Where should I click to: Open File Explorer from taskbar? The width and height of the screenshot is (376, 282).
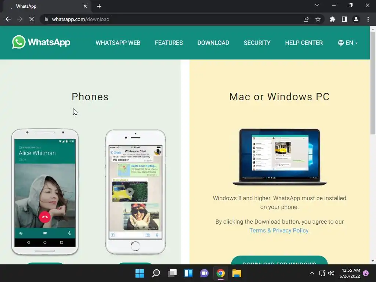tap(237, 273)
